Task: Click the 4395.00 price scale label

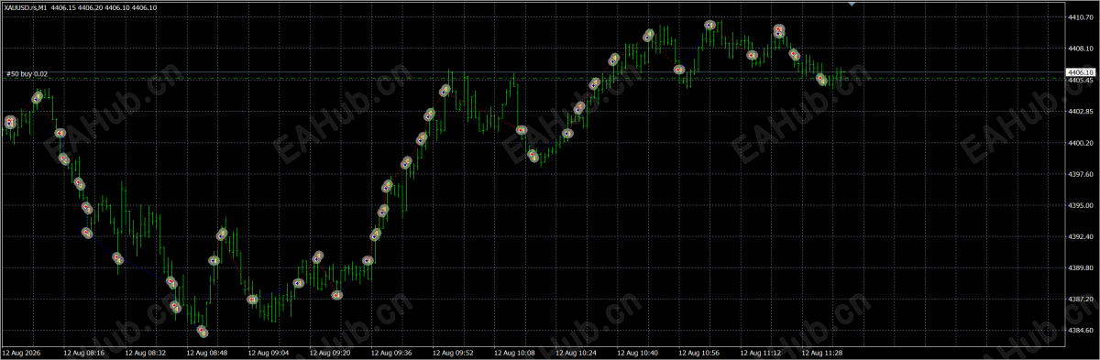Action: 1080,205
